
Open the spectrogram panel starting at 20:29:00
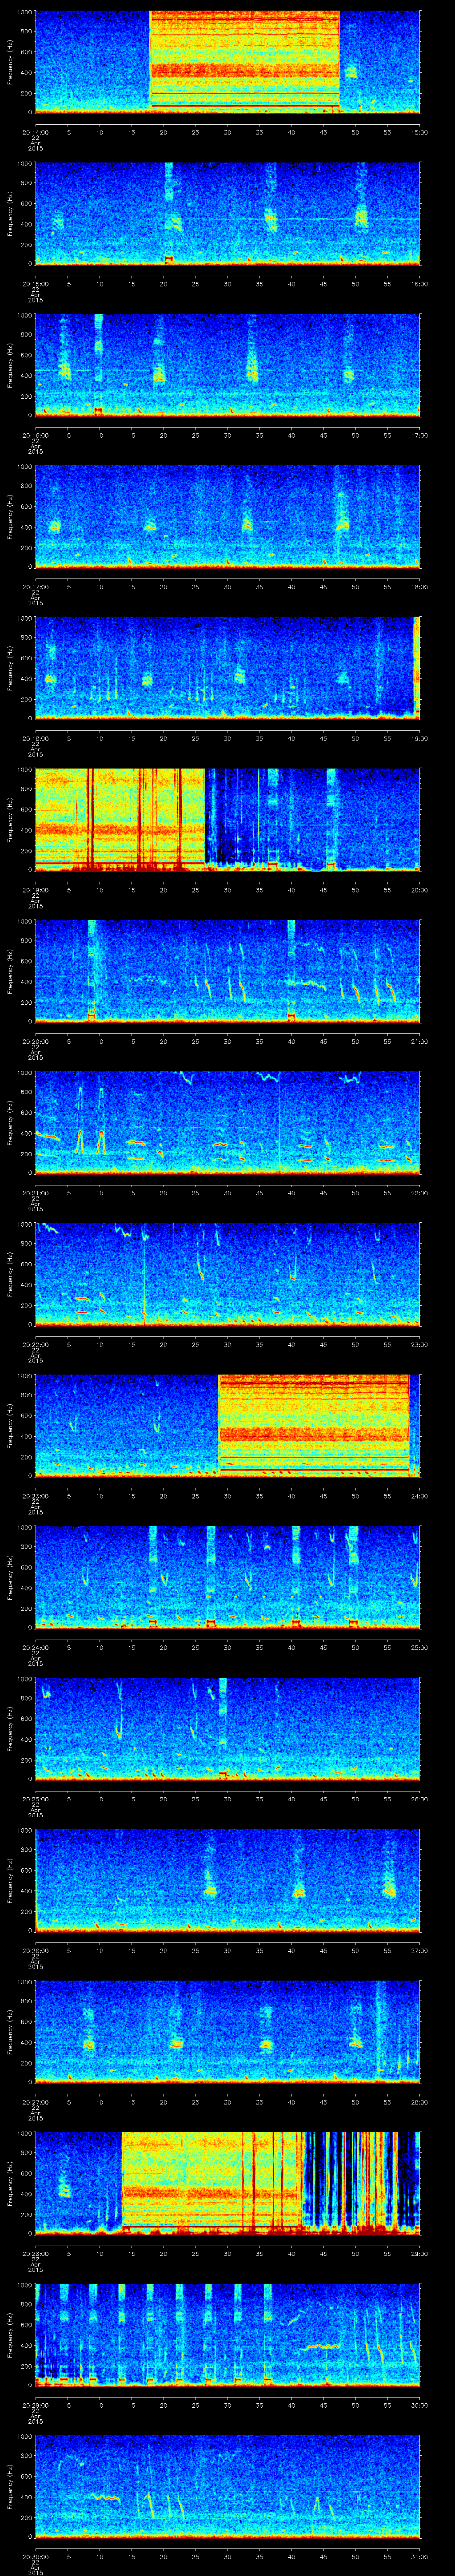pyautogui.click(x=228, y=2335)
